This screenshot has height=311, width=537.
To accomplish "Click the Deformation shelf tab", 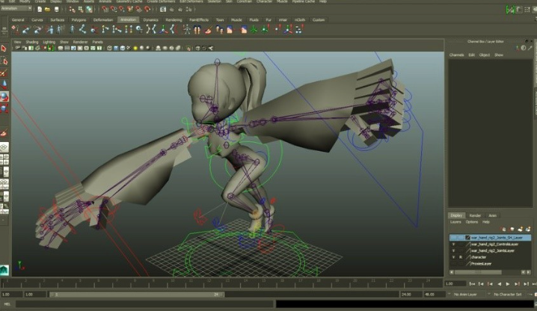I will 103,20.
